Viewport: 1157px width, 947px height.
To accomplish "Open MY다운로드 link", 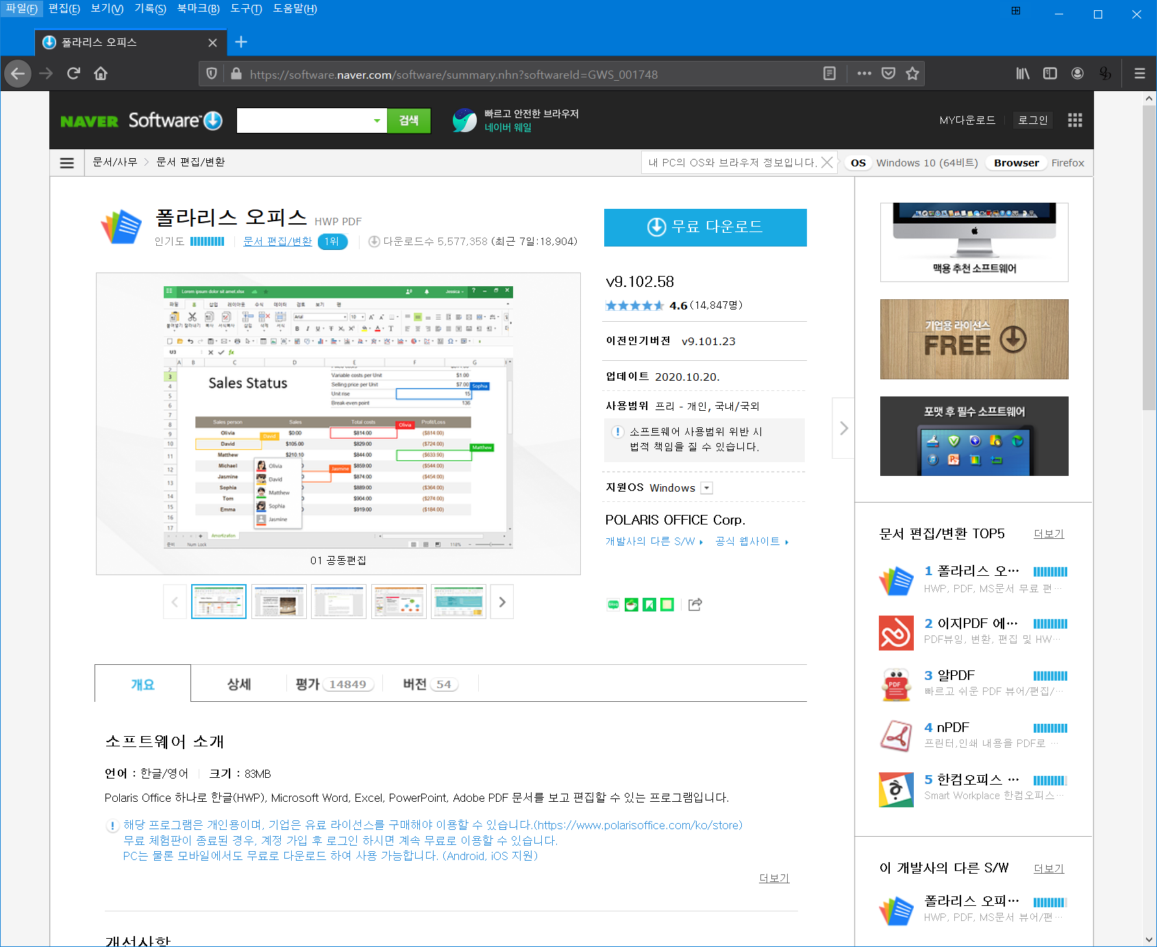I will pos(967,120).
